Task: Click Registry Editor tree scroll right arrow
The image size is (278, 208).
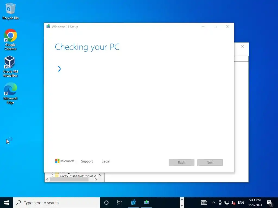Action: click(96, 179)
